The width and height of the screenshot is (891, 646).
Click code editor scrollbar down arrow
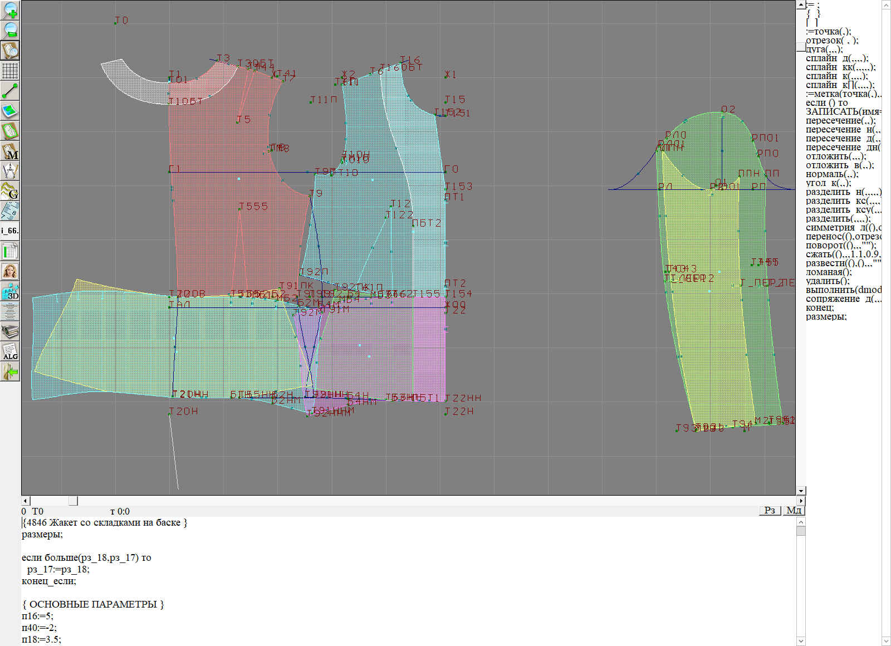[801, 640]
